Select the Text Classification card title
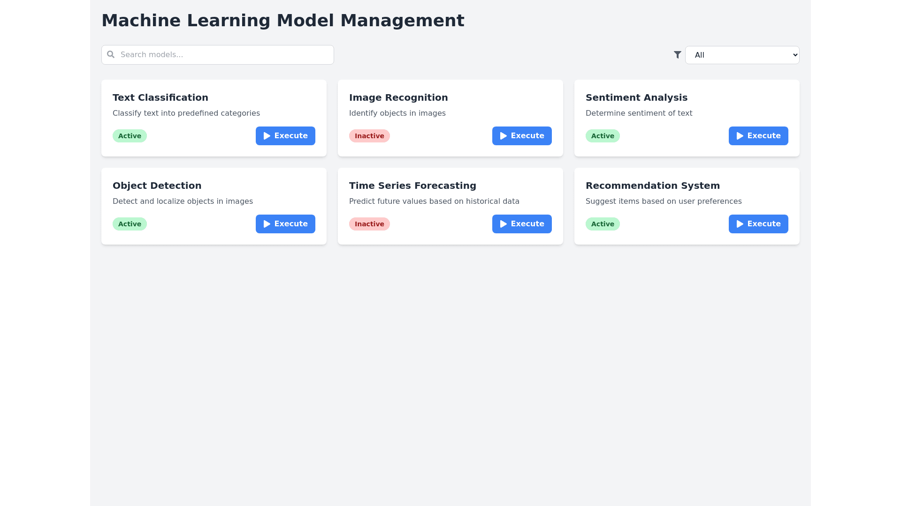 [x=160, y=97]
